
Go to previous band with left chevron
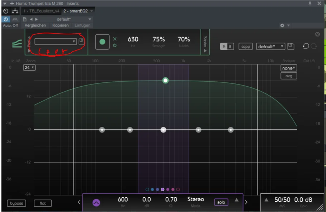79,202
